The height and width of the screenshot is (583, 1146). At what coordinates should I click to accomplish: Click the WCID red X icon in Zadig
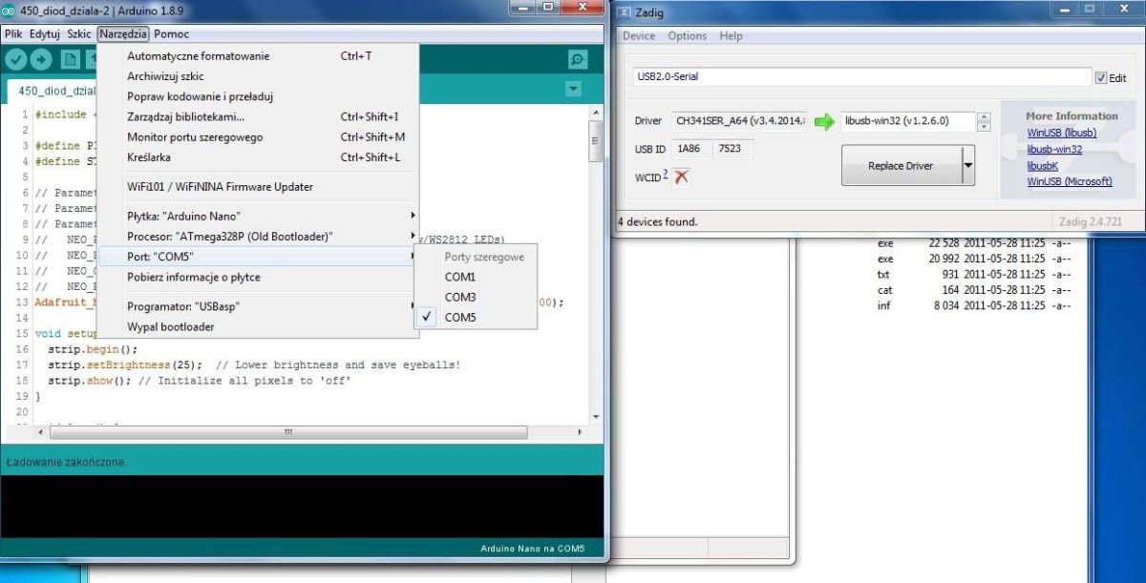[681, 177]
